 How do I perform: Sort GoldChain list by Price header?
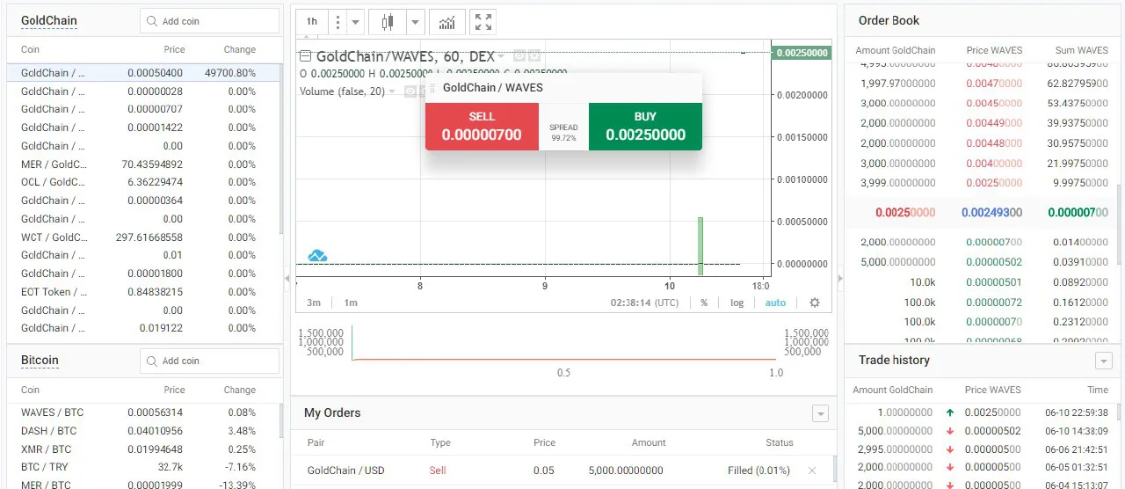click(174, 49)
